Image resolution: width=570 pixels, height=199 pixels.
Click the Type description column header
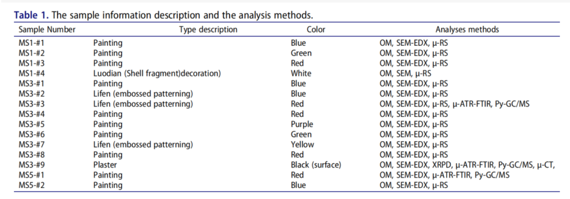pyautogui.click(x=208, y=29)
